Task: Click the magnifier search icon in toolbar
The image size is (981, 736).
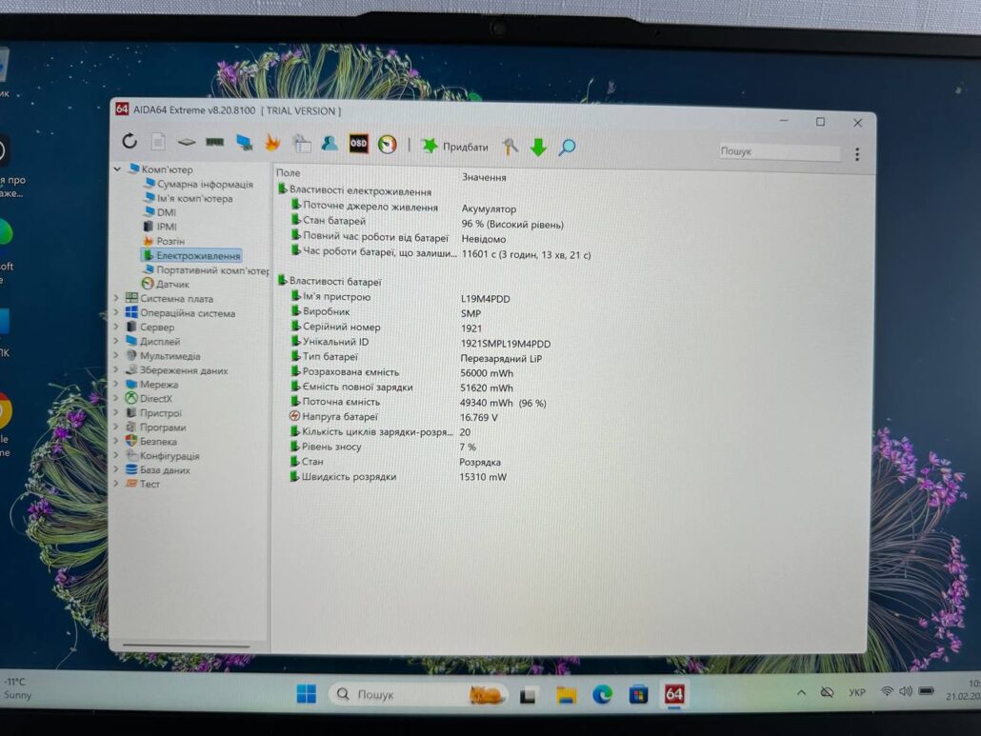Action: pos(567,148)
